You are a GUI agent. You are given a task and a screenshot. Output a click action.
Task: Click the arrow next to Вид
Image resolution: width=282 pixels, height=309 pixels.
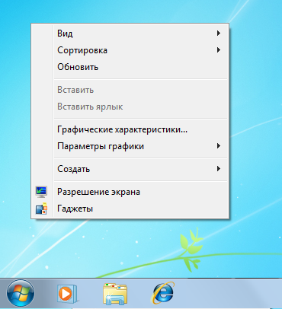(219, 33)
